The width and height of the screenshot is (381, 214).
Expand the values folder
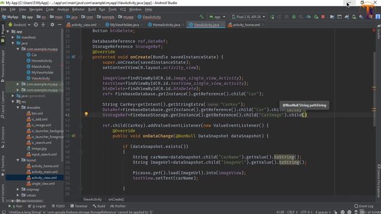click(18, 195)
